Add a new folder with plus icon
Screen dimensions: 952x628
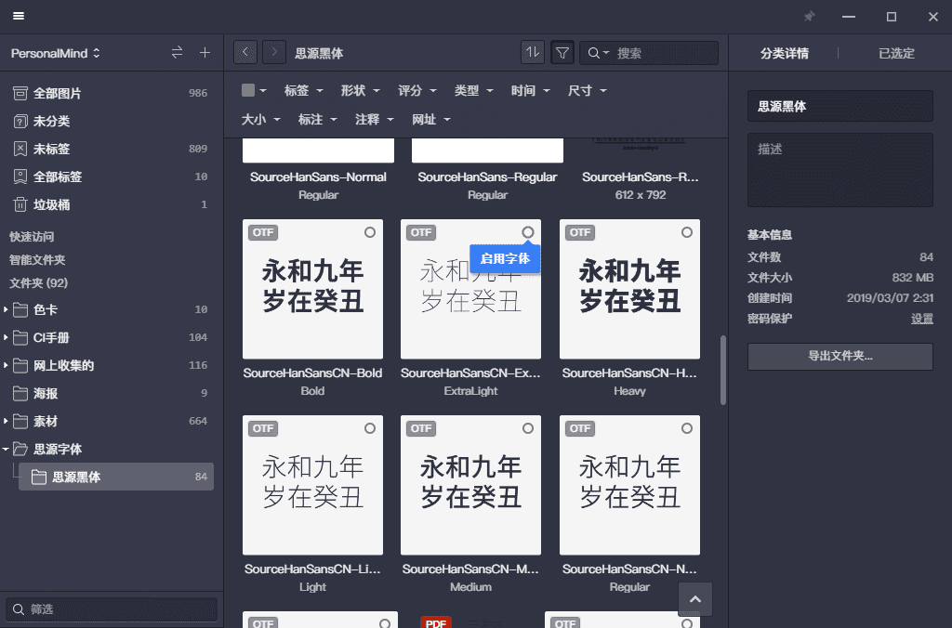coord(205,53)
